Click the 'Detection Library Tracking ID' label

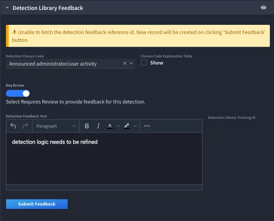click(231, 117)
